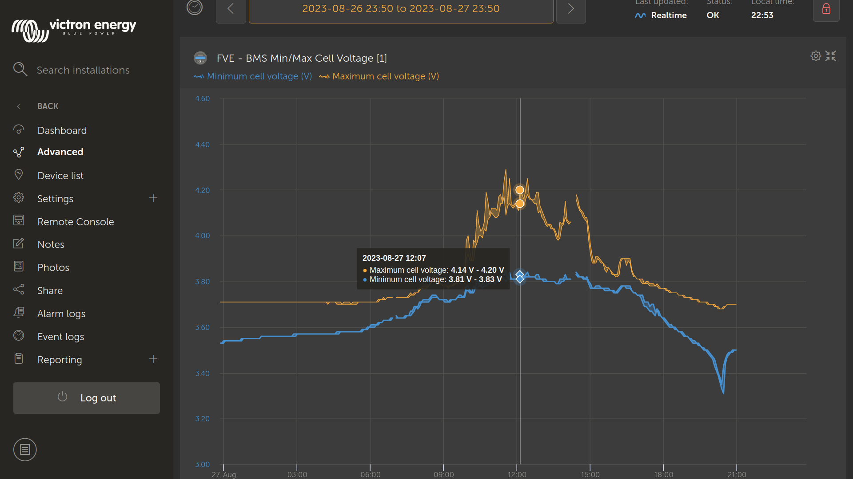
Task: Click the clock icon beside date range
Action: coord(195,8)
